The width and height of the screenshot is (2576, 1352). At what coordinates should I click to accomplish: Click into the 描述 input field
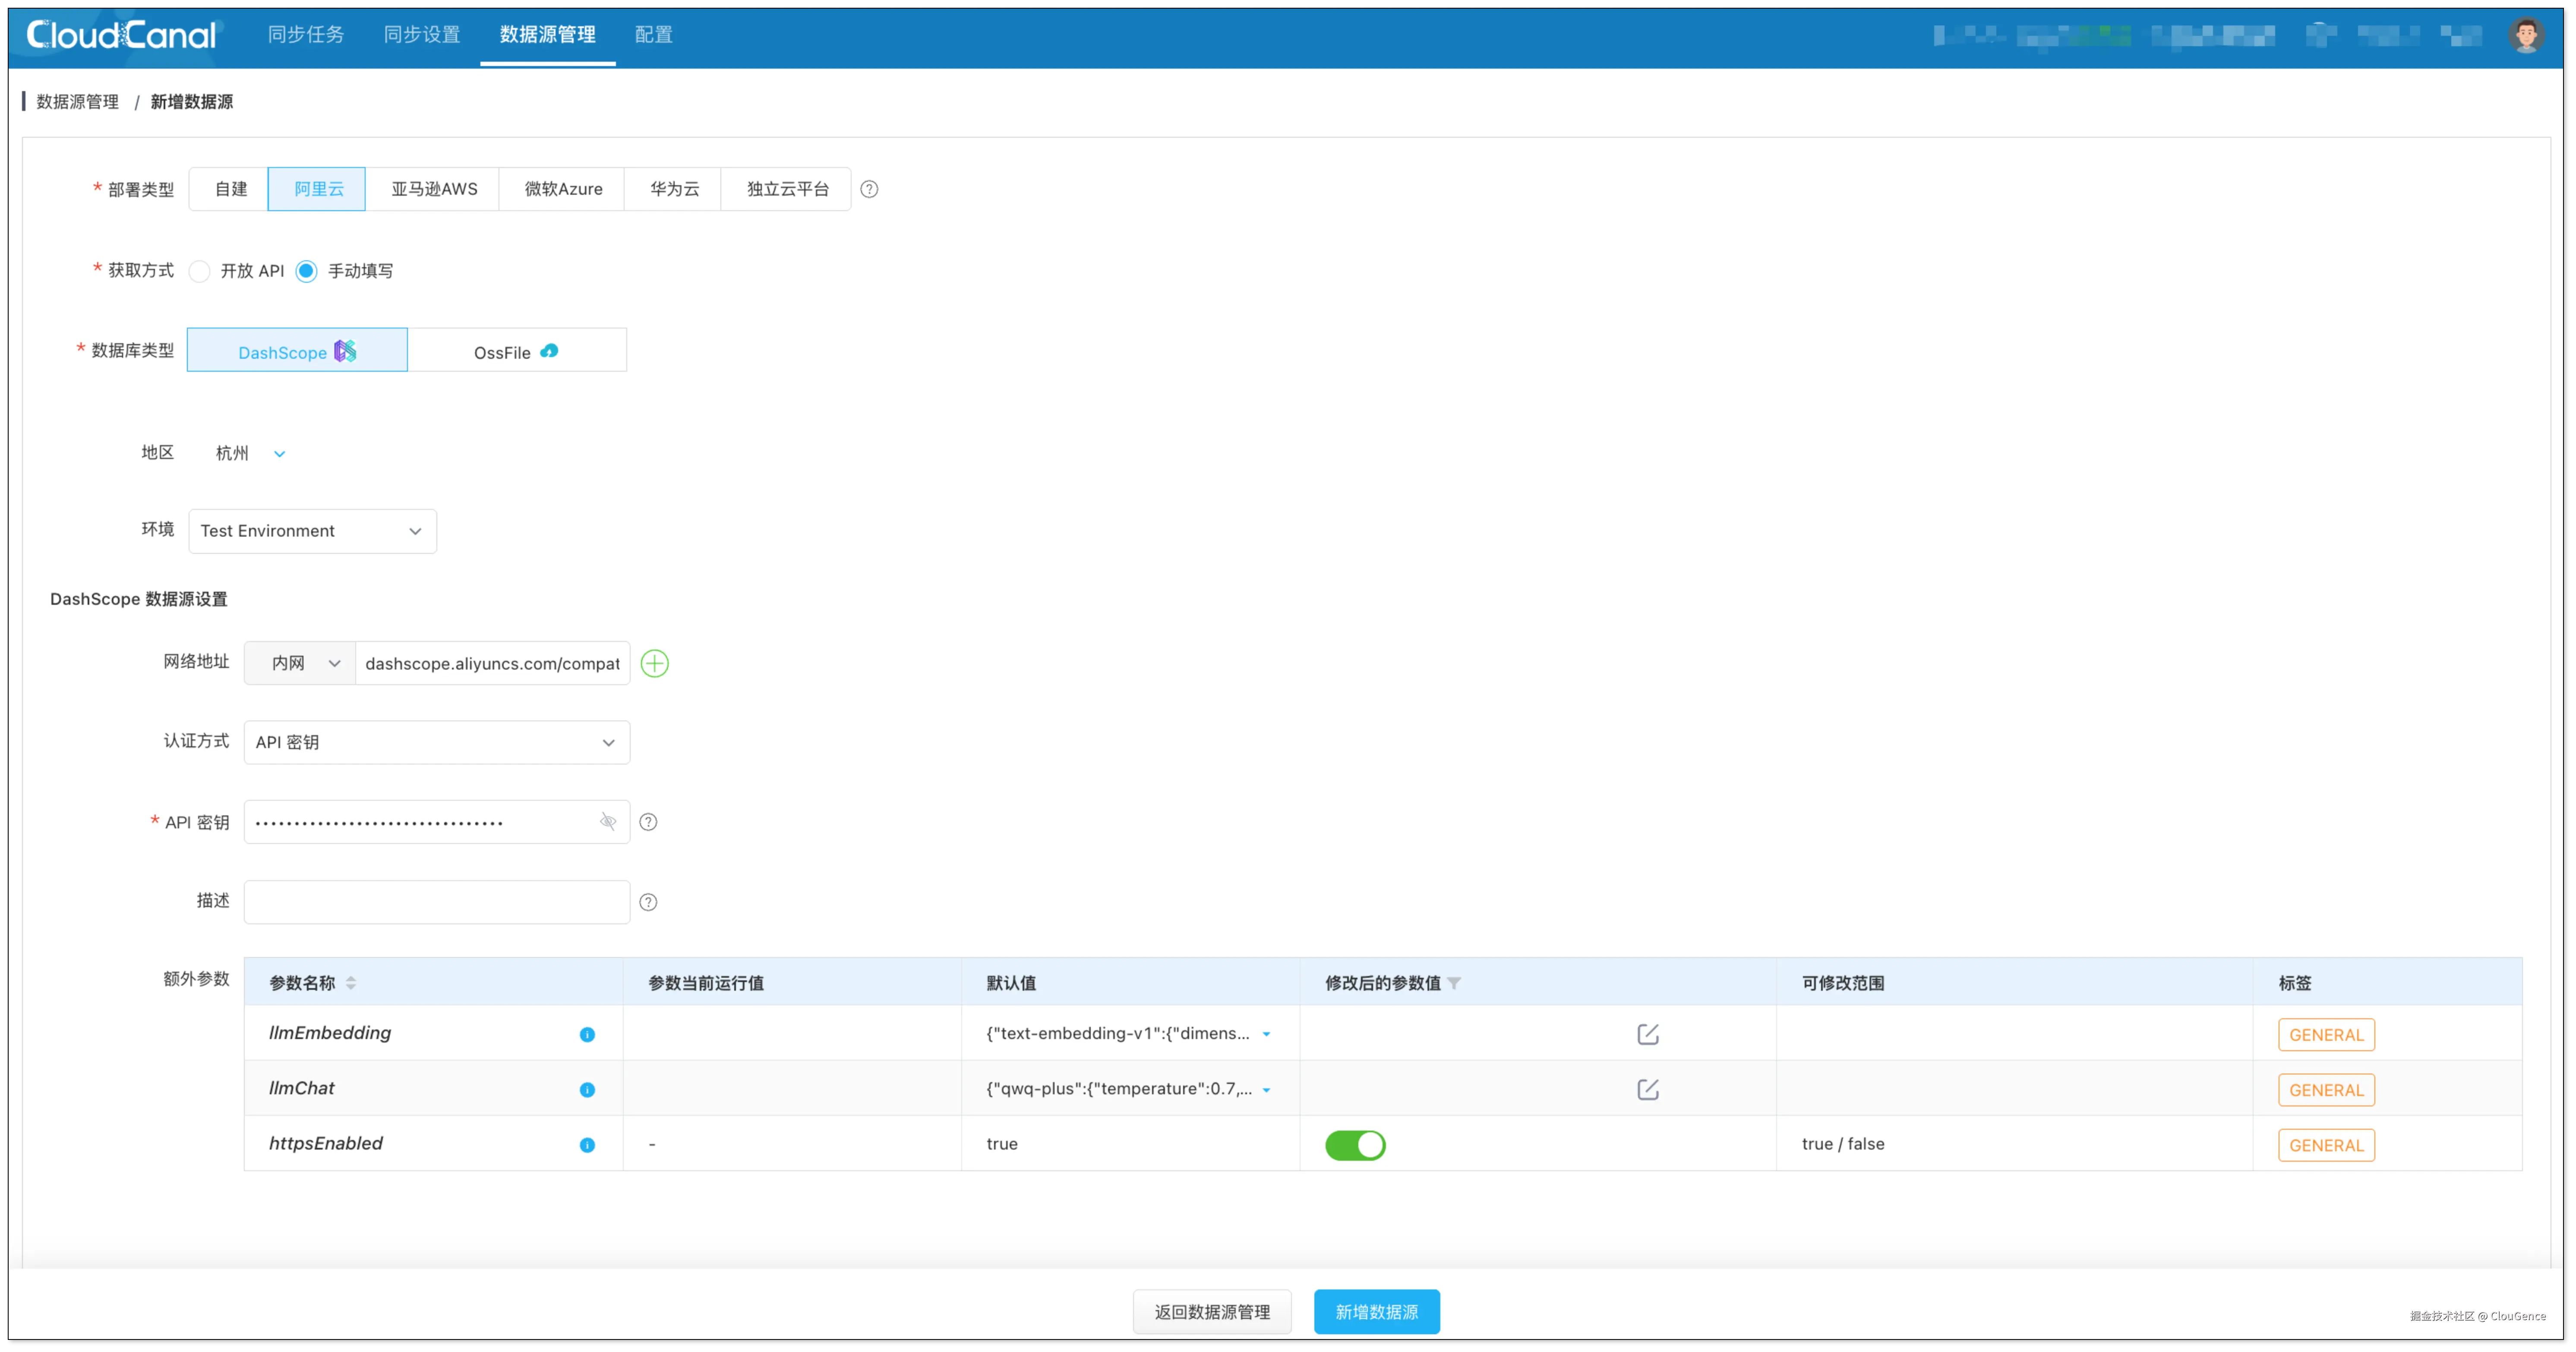pos(436,902)
